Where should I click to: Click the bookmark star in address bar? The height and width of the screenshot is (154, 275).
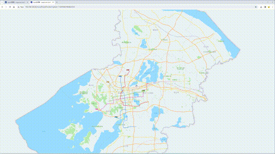[x=256, y=7]
